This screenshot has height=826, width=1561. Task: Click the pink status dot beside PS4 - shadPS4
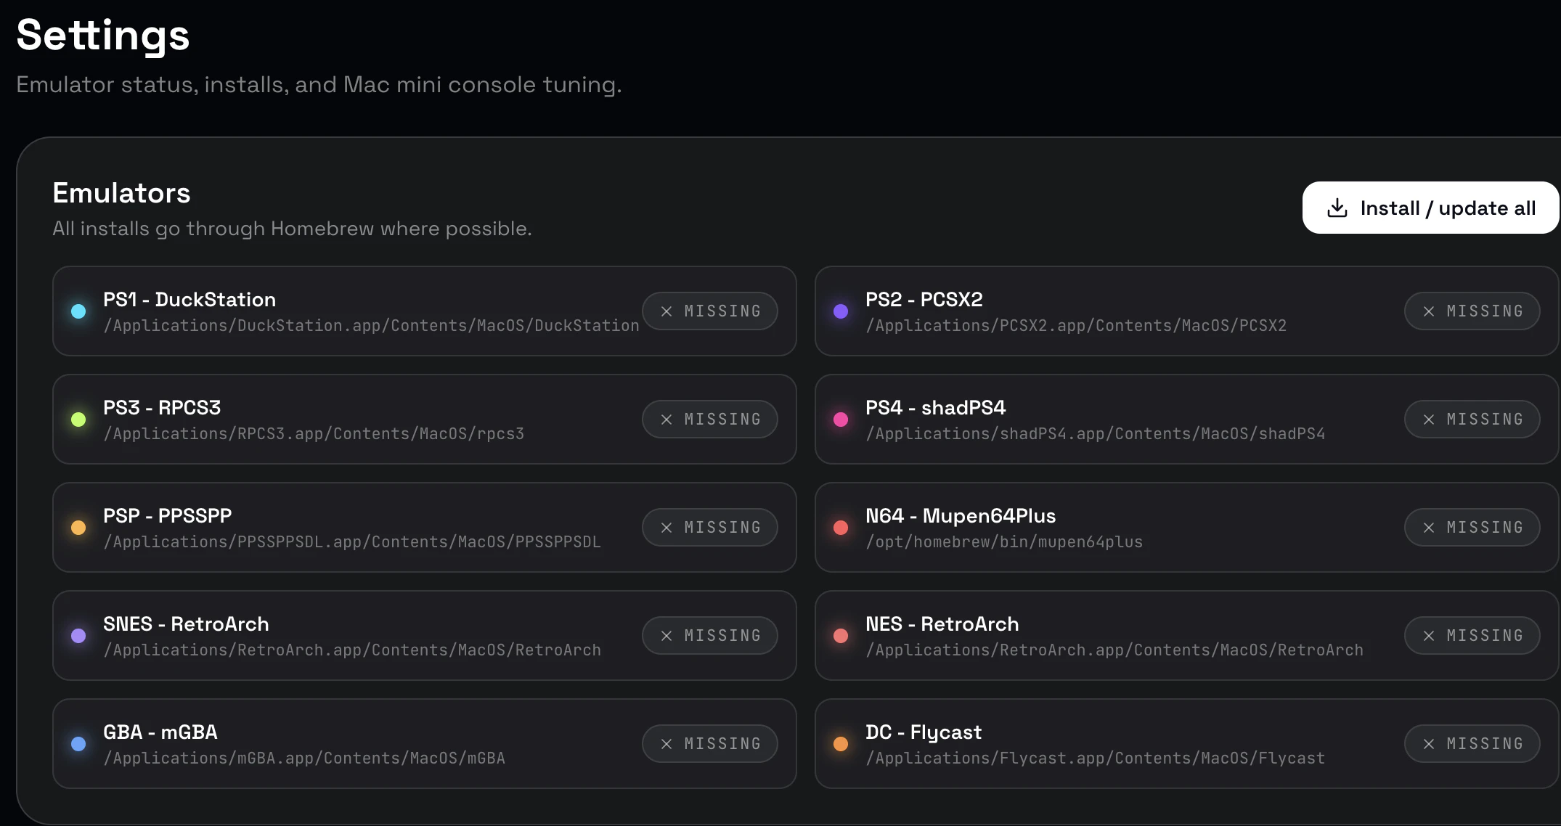[841, 419]
